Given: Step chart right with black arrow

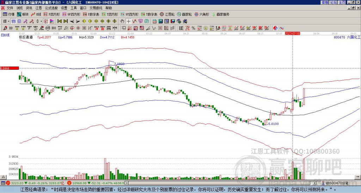Looking at the screenshot, I should tap(78, 21).
